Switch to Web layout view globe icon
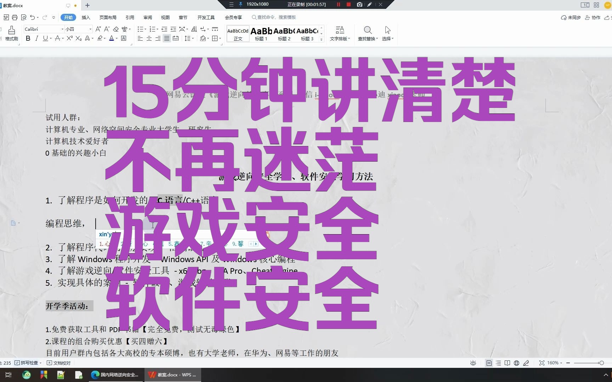Image resolution: width=612 pixels, height=382 pixels. click(x=517, y=363)
